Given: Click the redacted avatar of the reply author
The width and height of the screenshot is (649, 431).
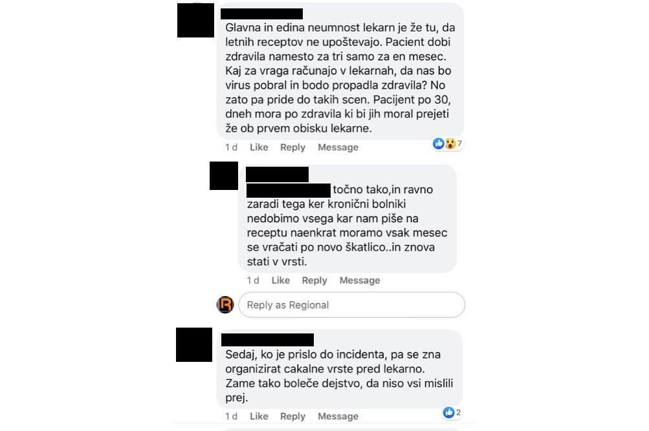Looking at the screenshot, I should point(223,176).
